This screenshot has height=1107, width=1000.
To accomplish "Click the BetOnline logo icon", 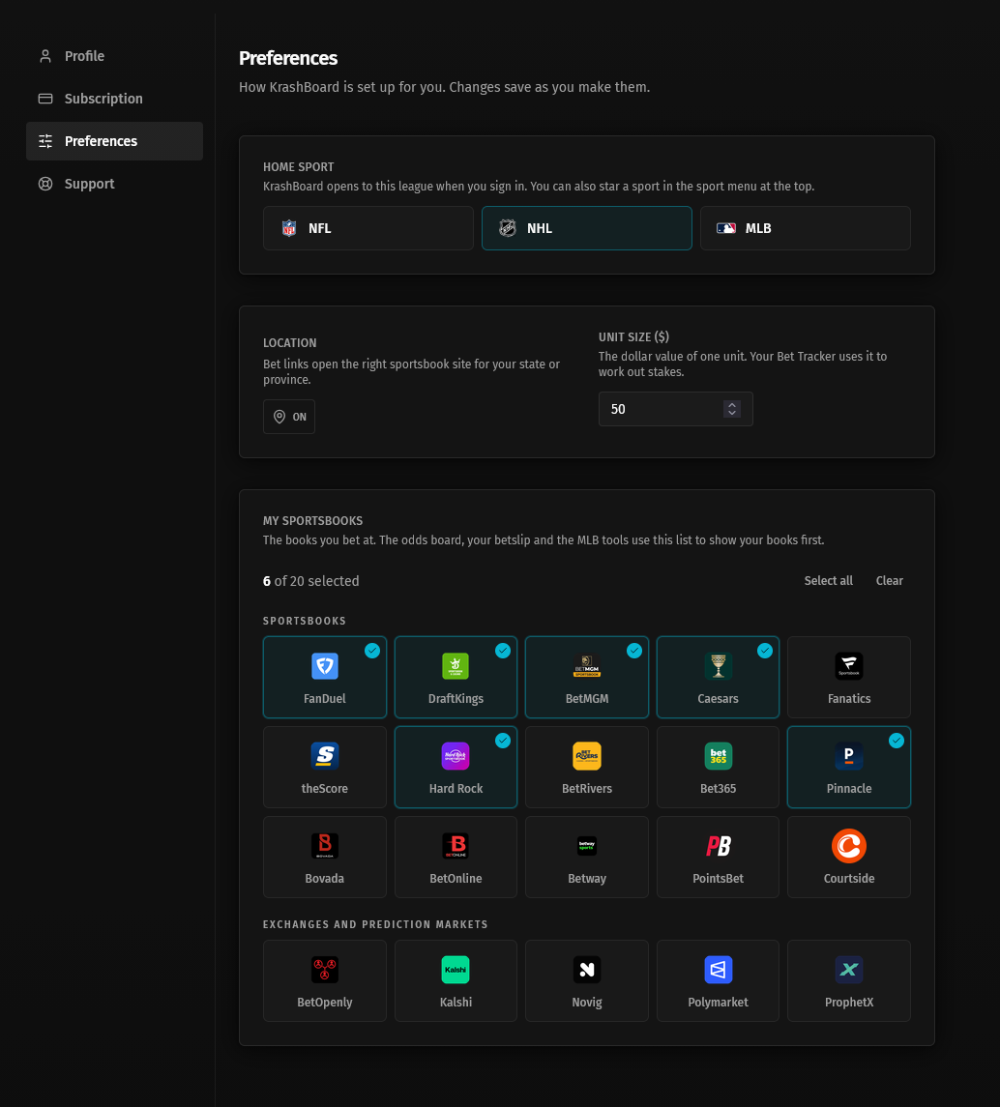I will (x=456, y=846).
